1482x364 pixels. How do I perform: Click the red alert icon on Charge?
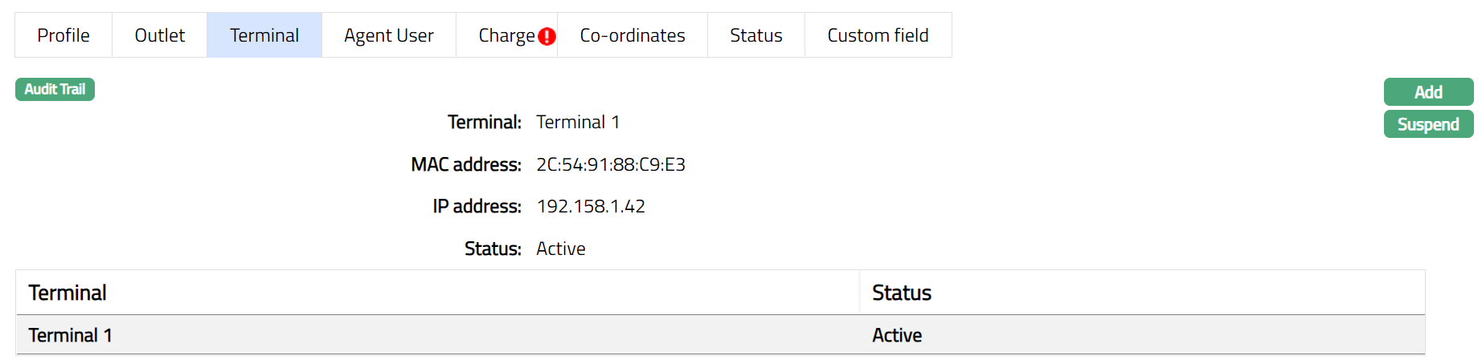pyautogui.click(x=547, y=36)
